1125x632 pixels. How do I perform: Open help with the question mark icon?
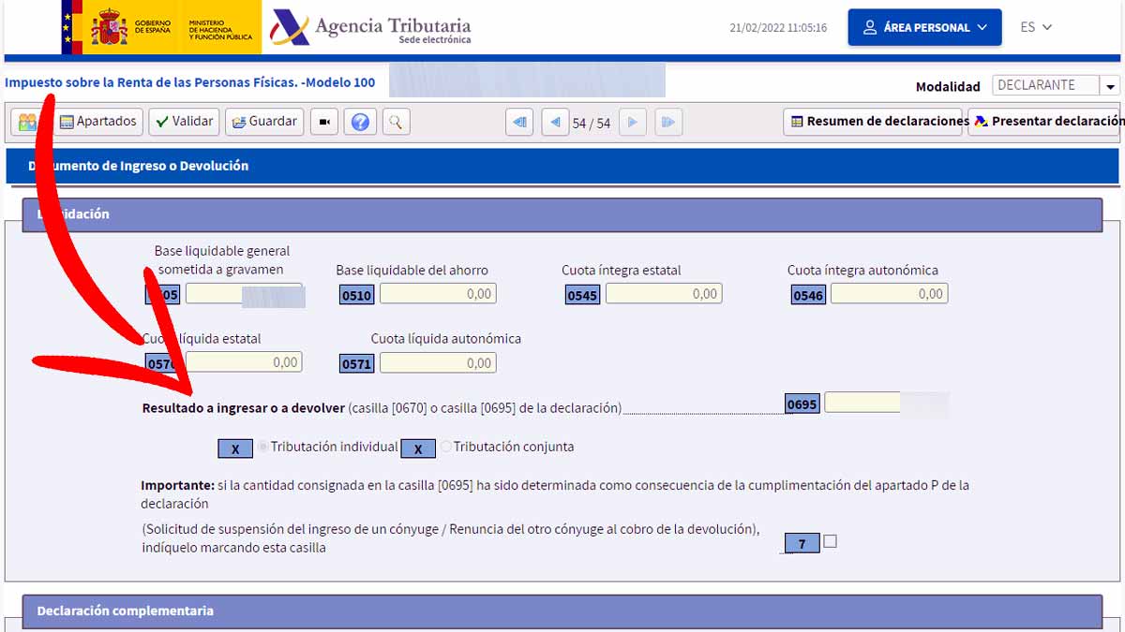(360, 123)
